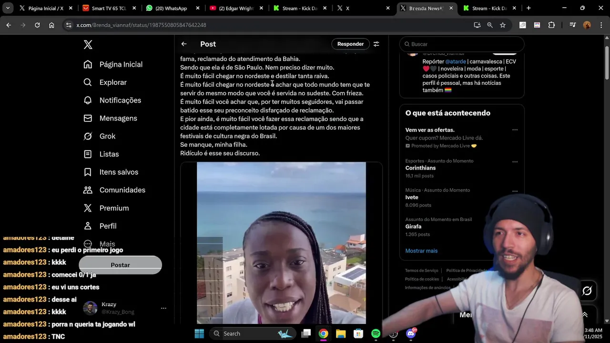Viewport: 610px width, 343px height.
Task: Open the Política de cookies link
Action: (422, 279)
